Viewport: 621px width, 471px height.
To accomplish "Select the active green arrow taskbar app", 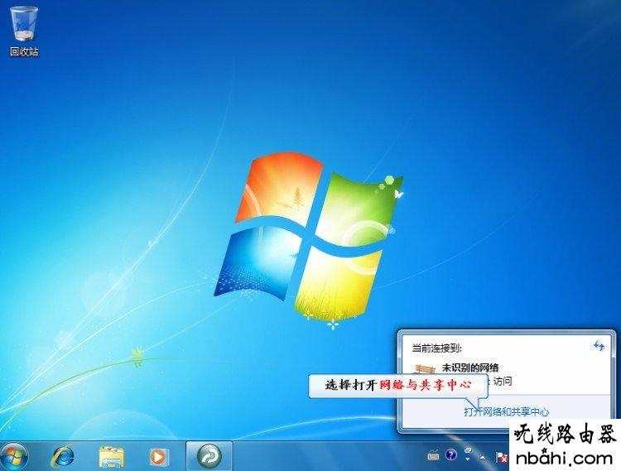I will pyautogui.click(x=209, y=456).
